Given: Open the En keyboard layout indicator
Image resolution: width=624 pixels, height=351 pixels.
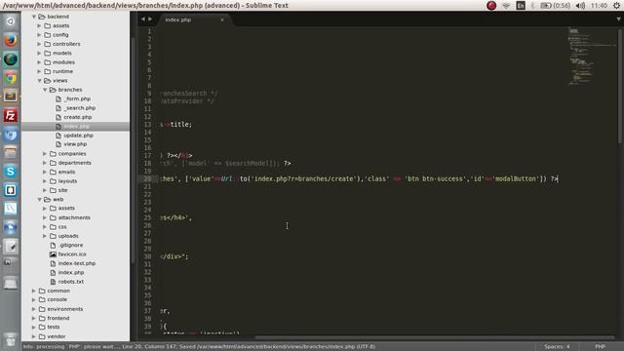Looking at the screenshot, I should click(521, 6).
